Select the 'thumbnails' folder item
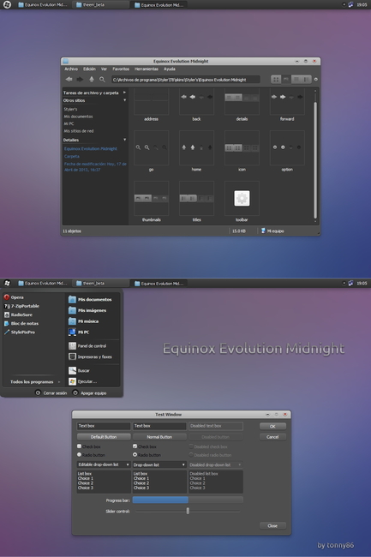 [152, 198]
